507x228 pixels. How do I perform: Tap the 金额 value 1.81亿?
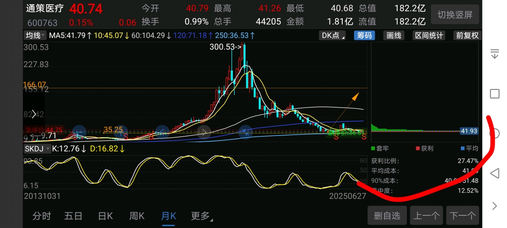coord(341,22)
